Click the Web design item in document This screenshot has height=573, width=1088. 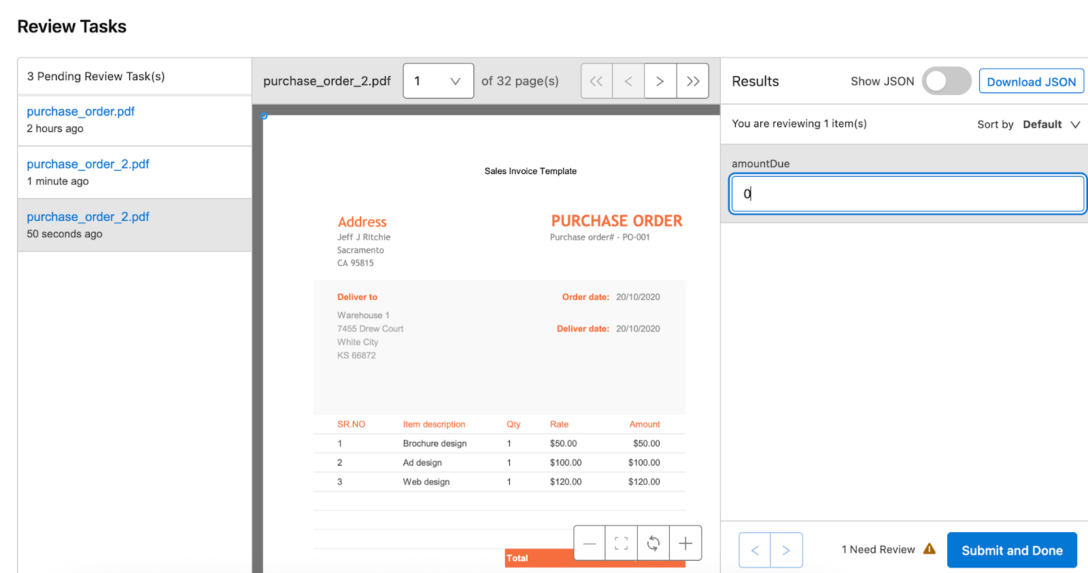(x=426, y=482)
